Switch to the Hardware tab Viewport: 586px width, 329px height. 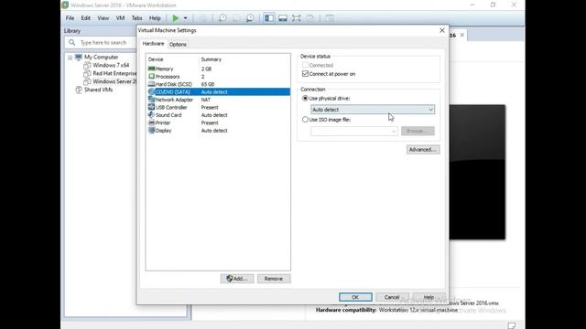pyautogui.click(x=153, y=44)
